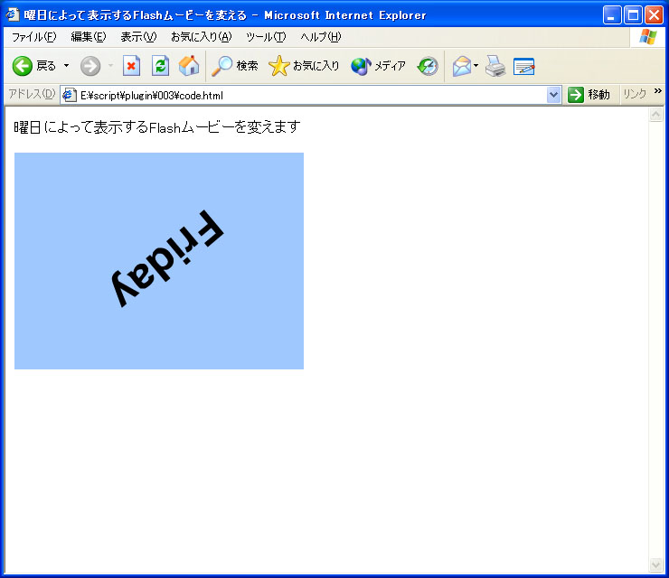The height and width of the screenshot is (578, 669).
Task: Open the 編集(E) menu
Action: (89, 37)
